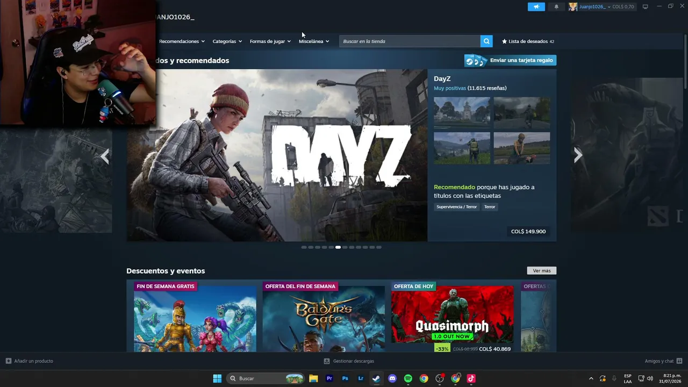Click the Terror tag

pos(490,207)
